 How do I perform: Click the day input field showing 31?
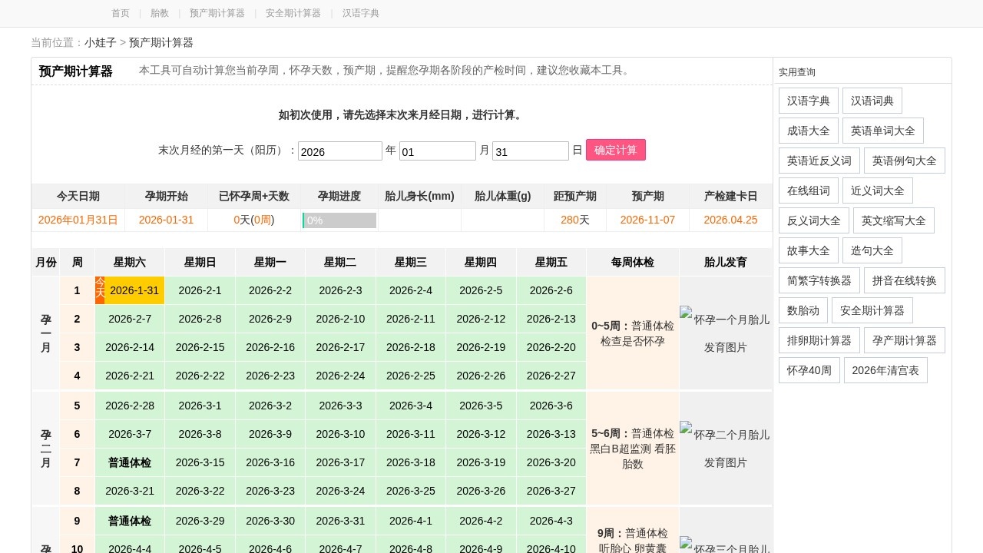(530, 151)
